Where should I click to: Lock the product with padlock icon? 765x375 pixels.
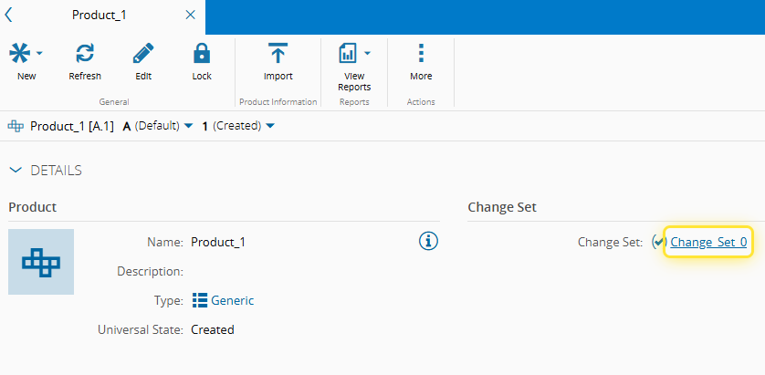[x=202, y=53]
